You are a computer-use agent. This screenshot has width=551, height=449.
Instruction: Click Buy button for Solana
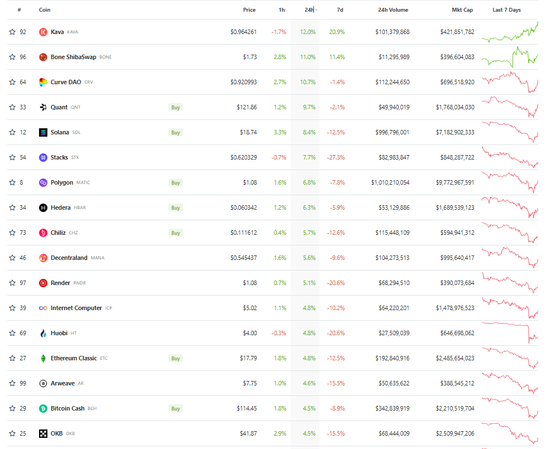coord(176,132)
